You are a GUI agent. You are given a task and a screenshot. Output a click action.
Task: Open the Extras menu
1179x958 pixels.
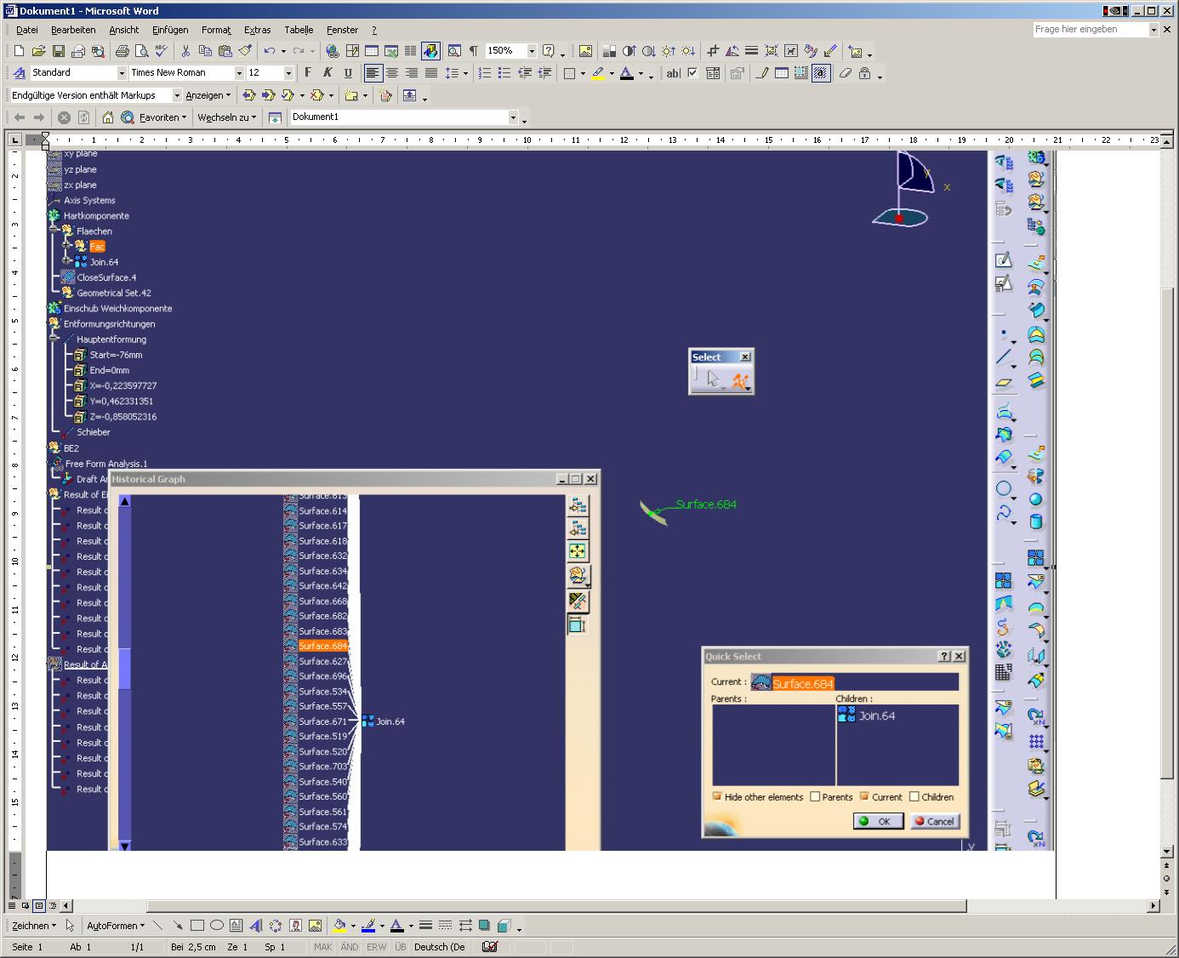click(258, 30)
